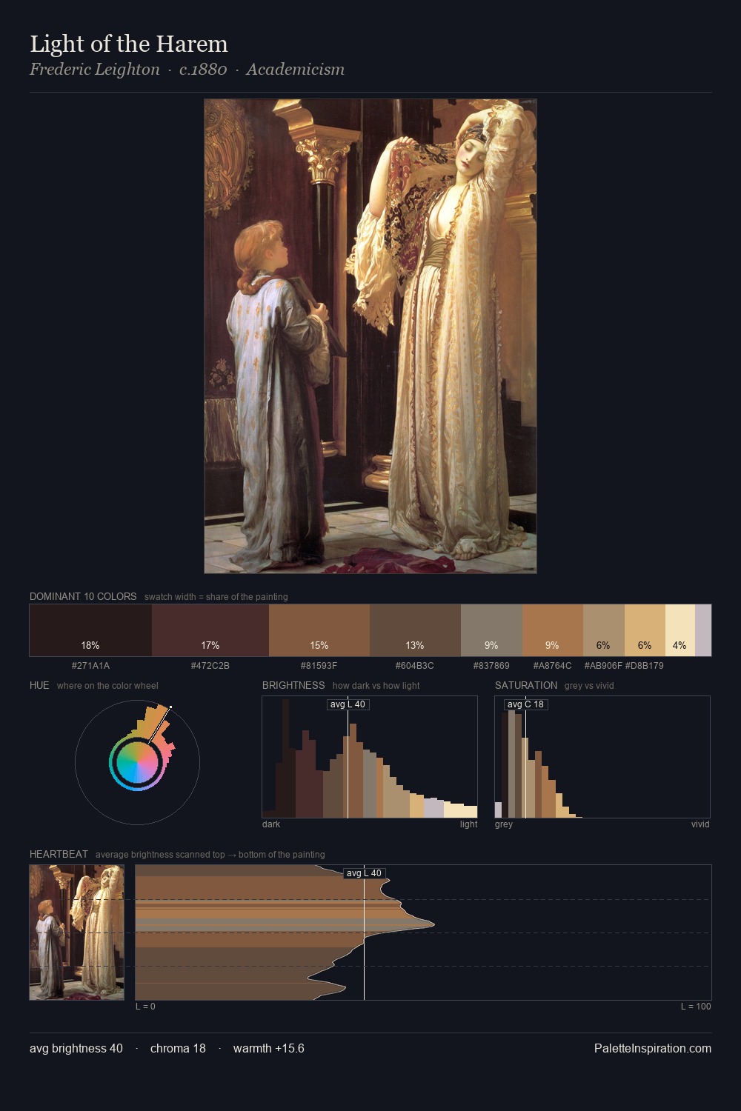741x1111 pixels.
Task: Select the 18% dark swatch #271A1A
Action: tap(90, 630)
